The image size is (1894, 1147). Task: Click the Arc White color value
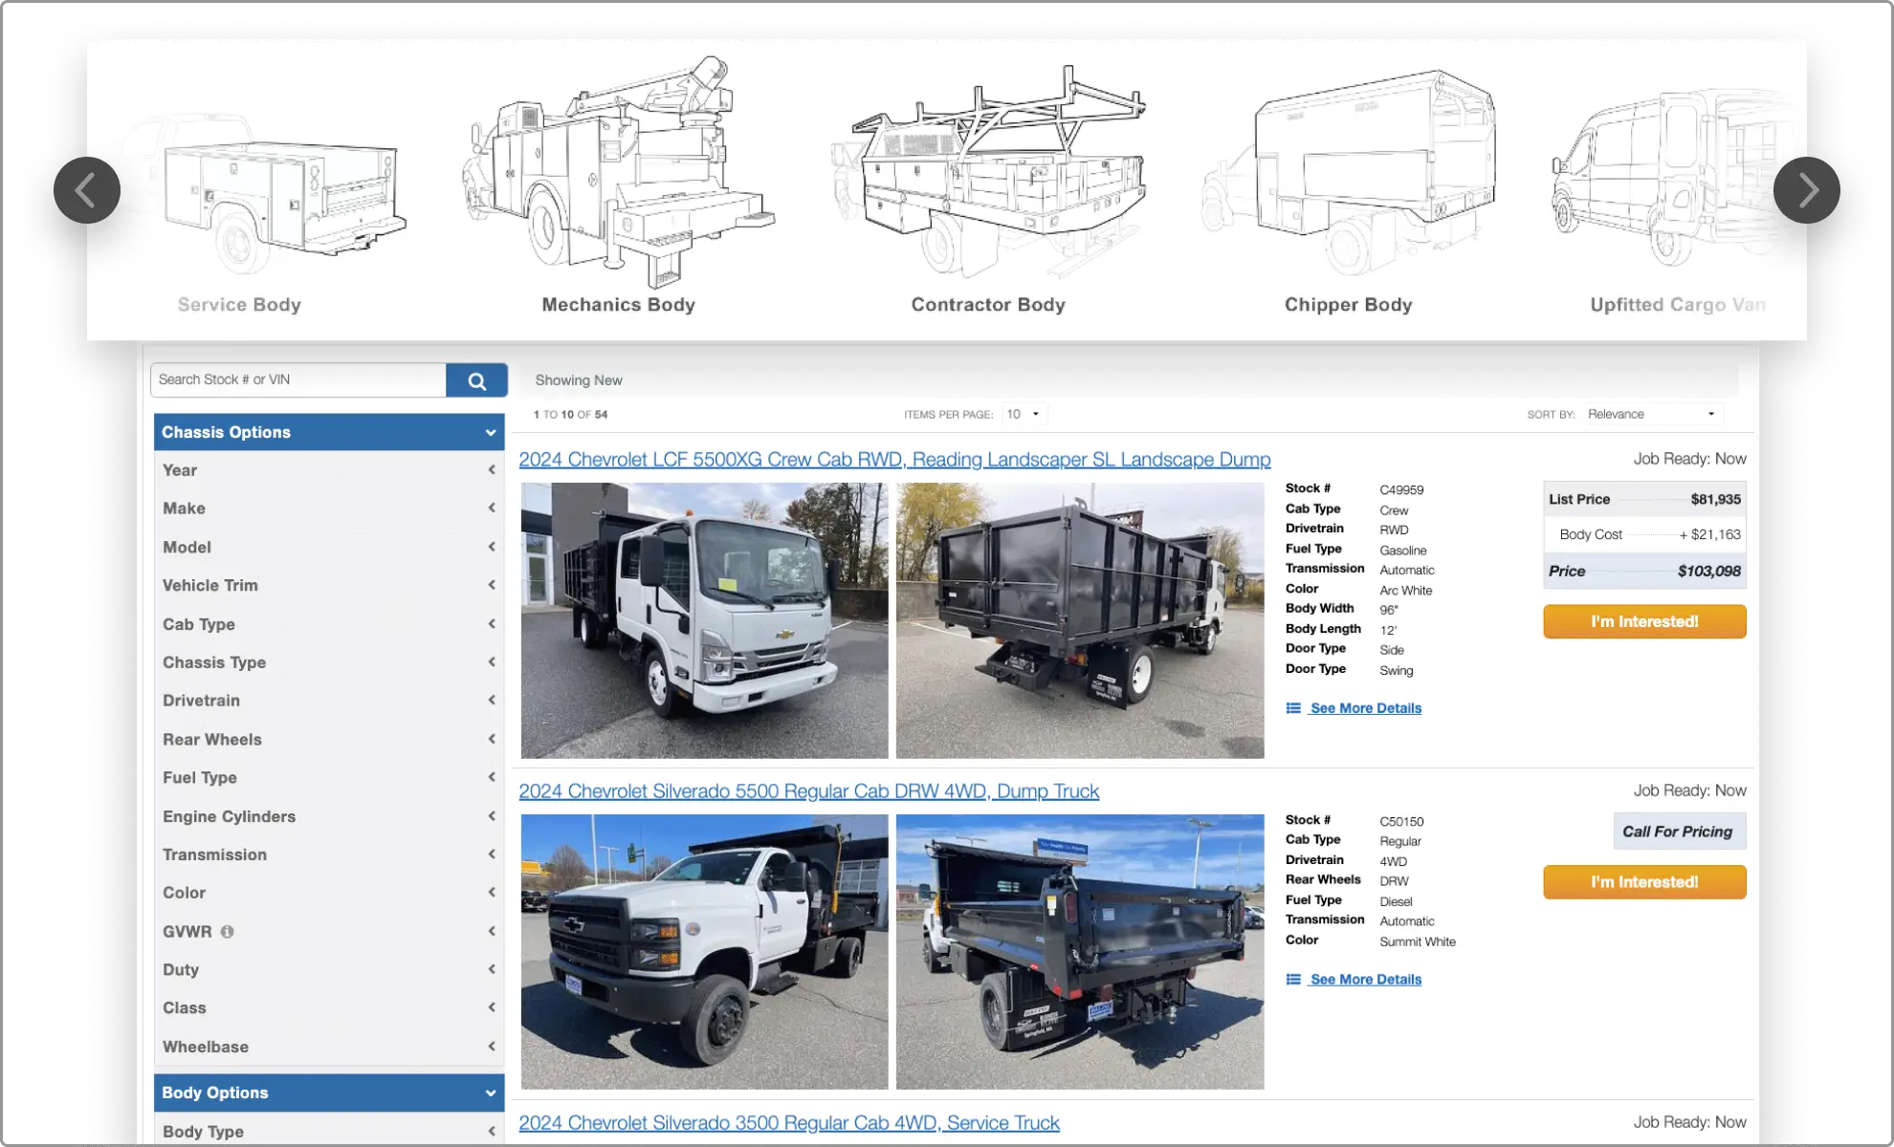point(1406,591)
